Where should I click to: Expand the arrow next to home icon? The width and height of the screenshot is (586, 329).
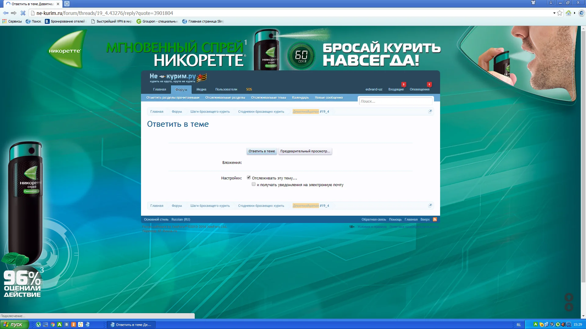[x=574, y=13]
